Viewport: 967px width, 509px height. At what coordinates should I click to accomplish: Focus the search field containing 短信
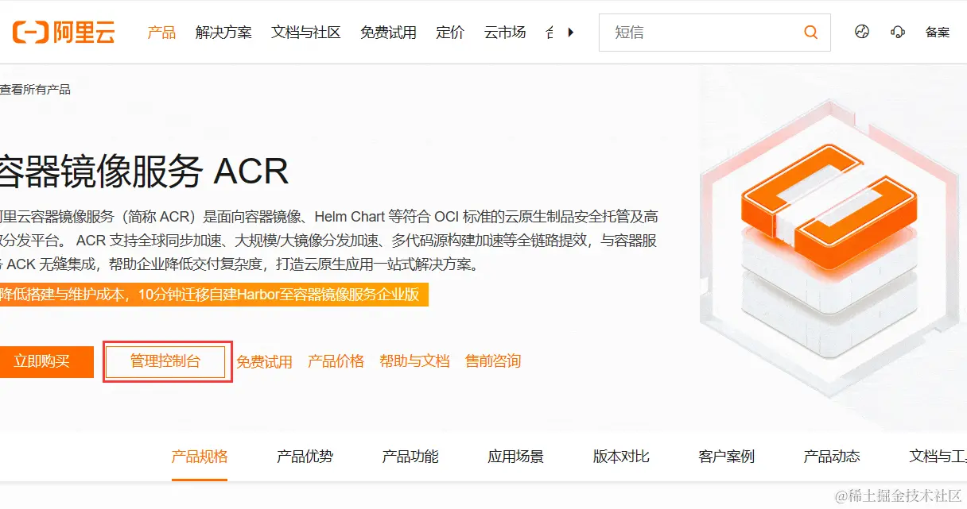pos(715,33)
